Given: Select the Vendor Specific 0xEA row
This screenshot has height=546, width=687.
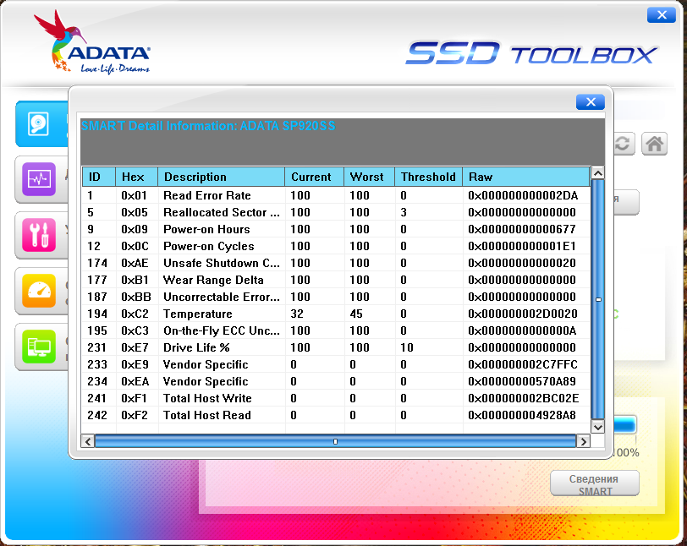Looking at the screenshot, I should (336, 381).
